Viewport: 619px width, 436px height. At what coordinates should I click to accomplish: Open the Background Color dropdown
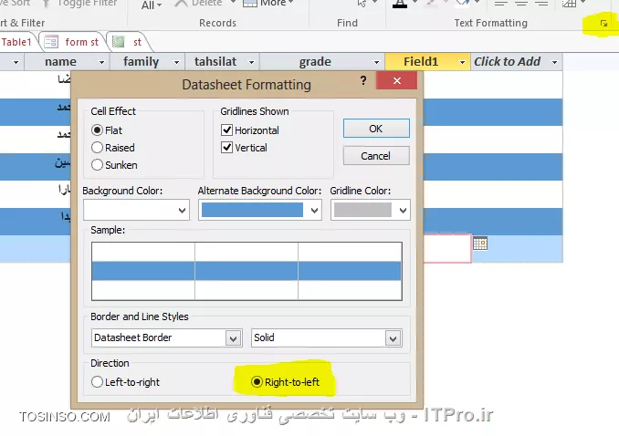[x=181, y=210]
